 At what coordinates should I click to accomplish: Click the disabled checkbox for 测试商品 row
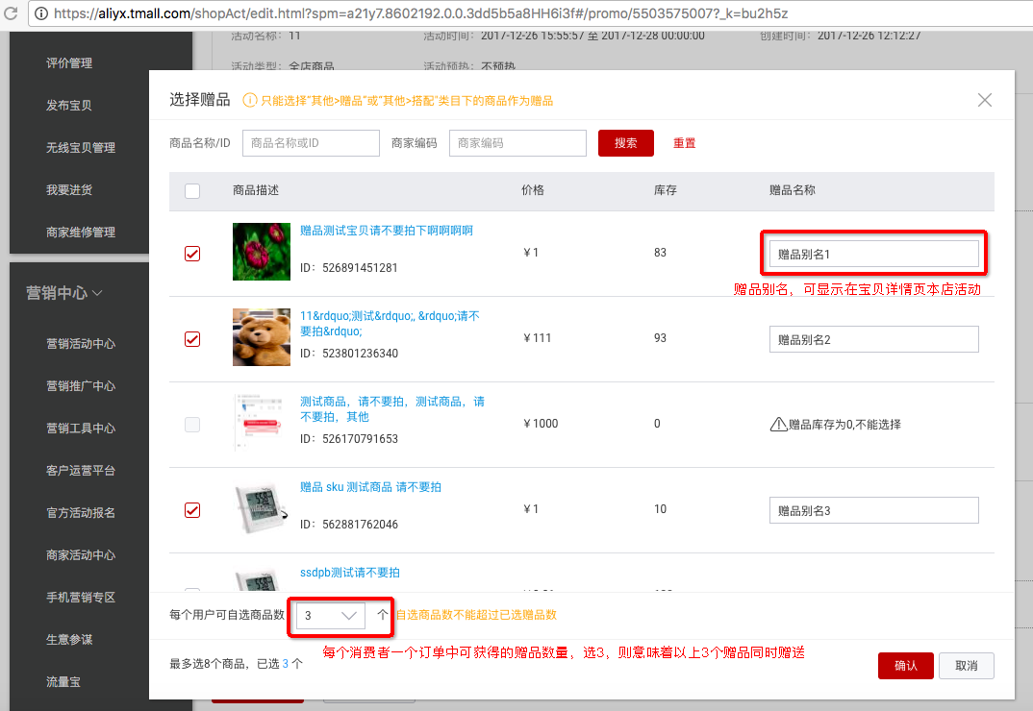tap(192, 425)
